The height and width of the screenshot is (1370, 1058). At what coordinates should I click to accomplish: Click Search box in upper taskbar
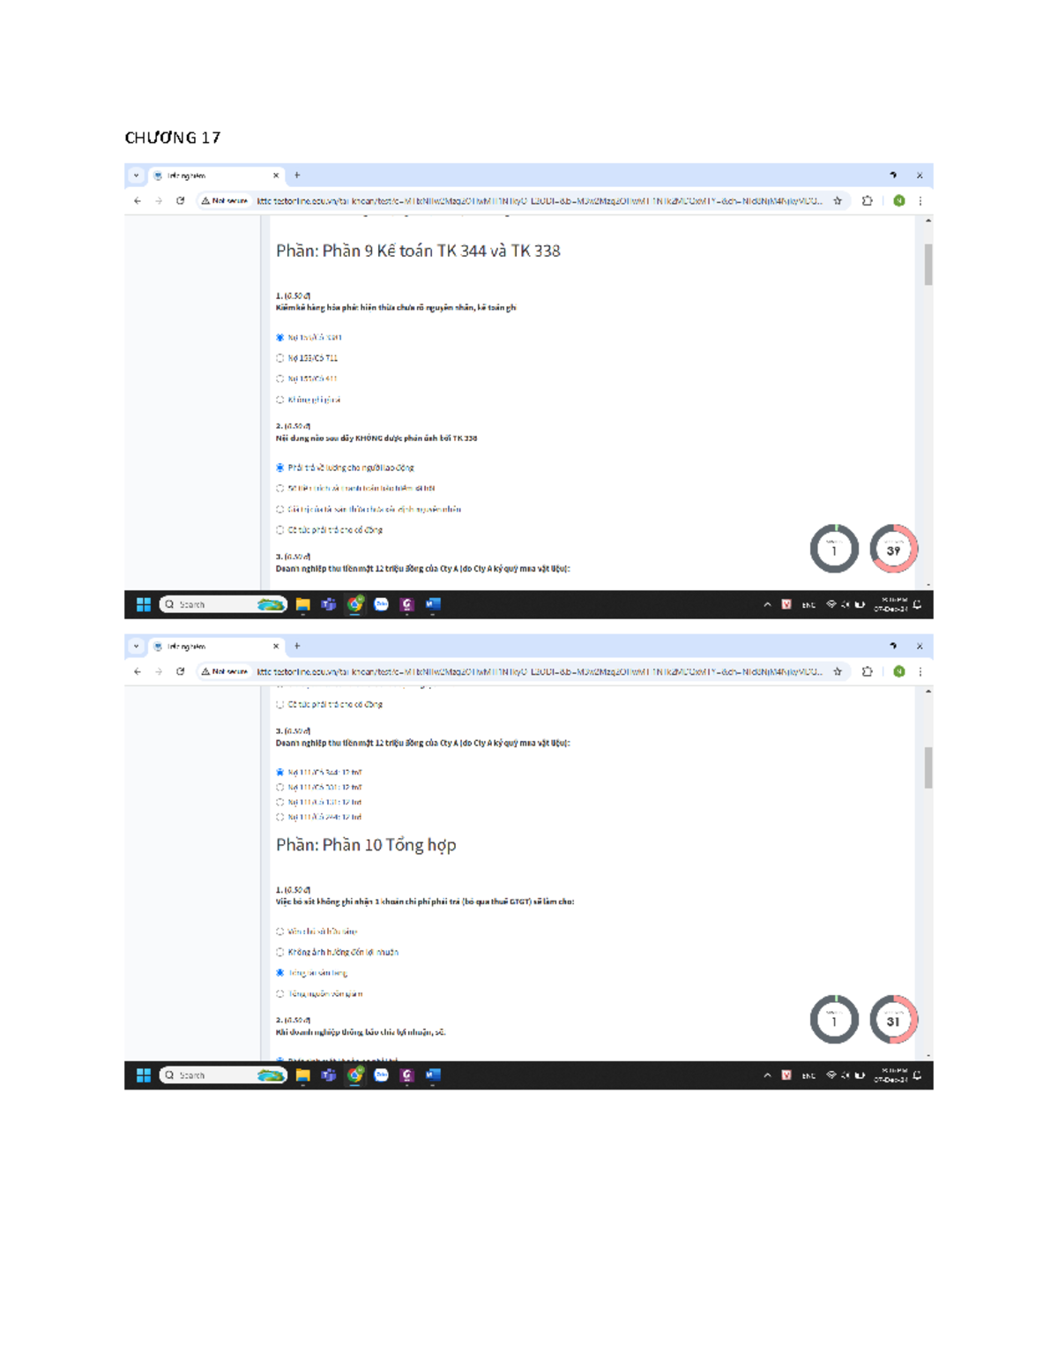[x=223, y=604]
